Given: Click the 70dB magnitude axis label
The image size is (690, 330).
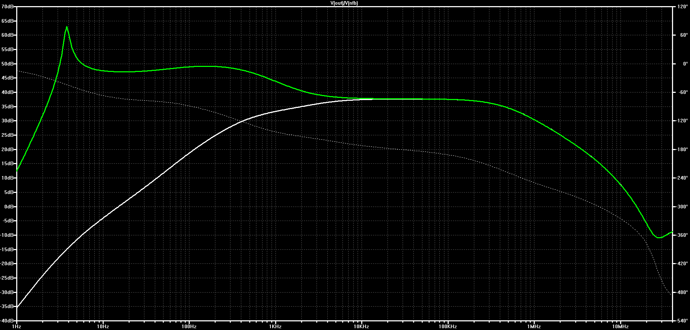Looking at the screenshot, I should [8, 6].
